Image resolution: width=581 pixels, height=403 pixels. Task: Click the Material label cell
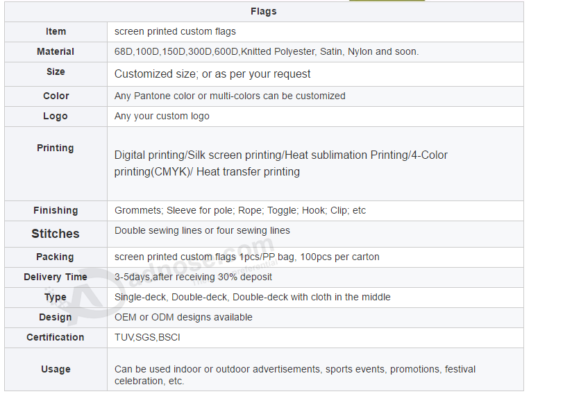point(56,51)
